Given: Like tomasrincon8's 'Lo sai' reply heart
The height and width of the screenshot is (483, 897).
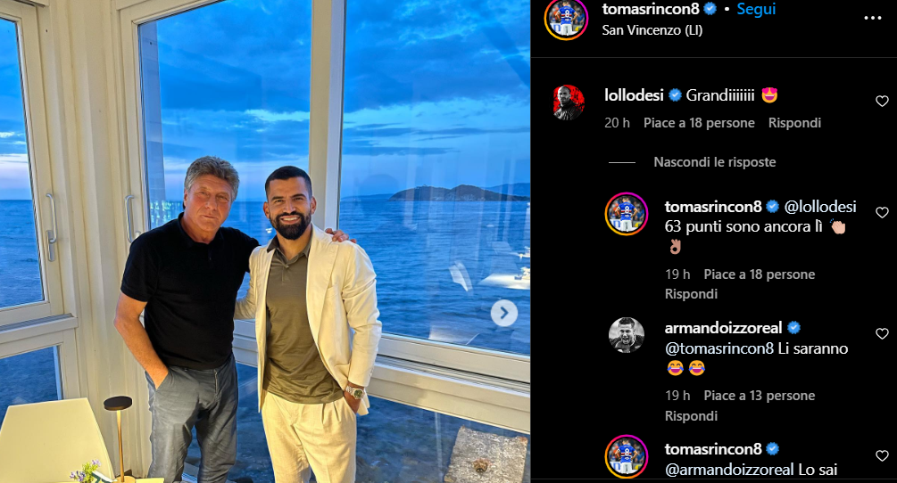Looking at the screenshot, I should 882,455.
